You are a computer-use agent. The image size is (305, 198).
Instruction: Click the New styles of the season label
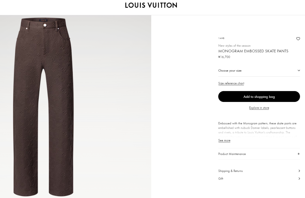pos(234,46)
